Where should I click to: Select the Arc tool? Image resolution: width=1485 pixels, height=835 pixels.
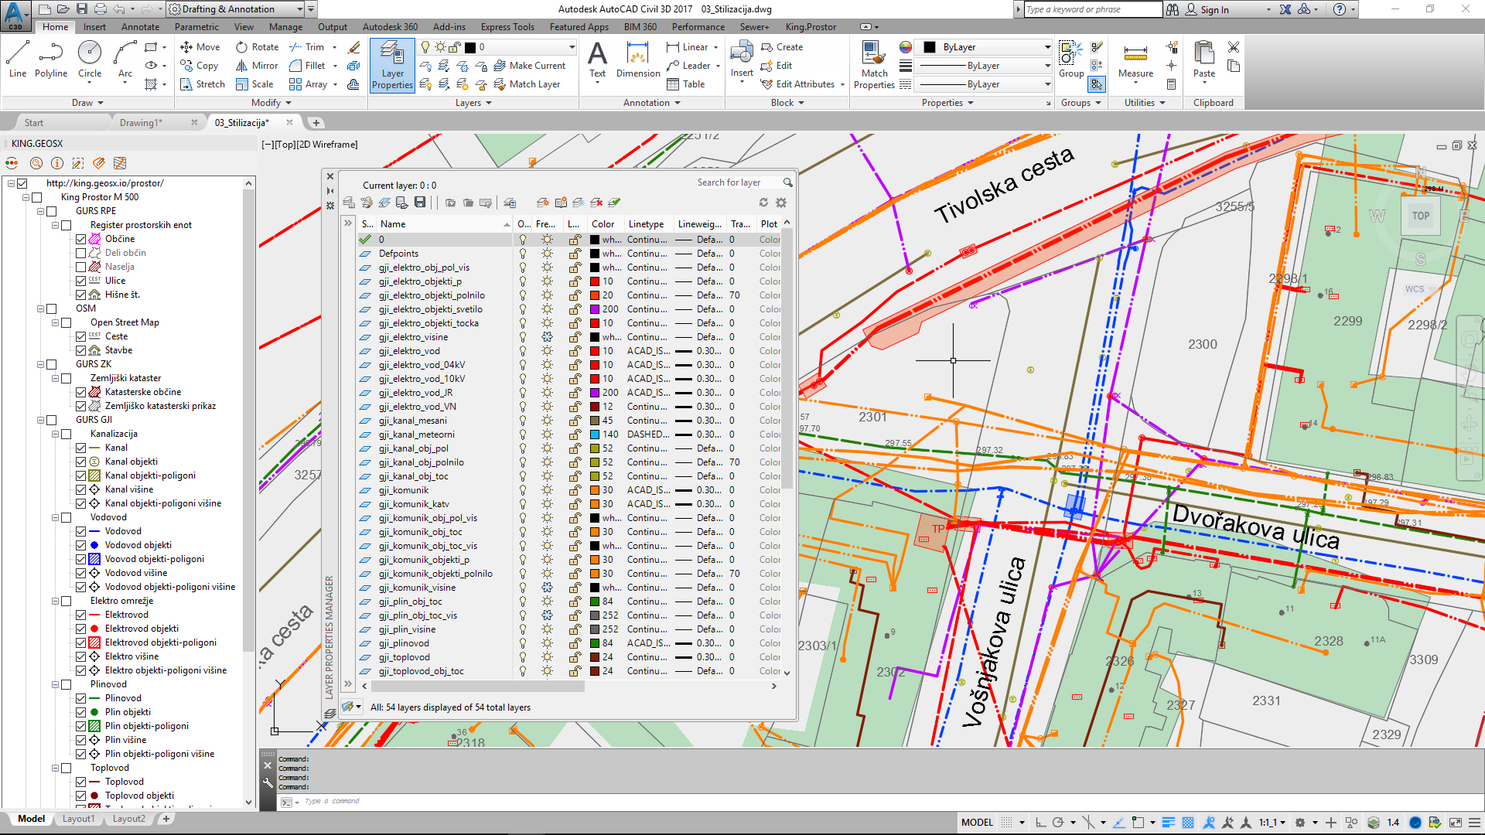125,60
